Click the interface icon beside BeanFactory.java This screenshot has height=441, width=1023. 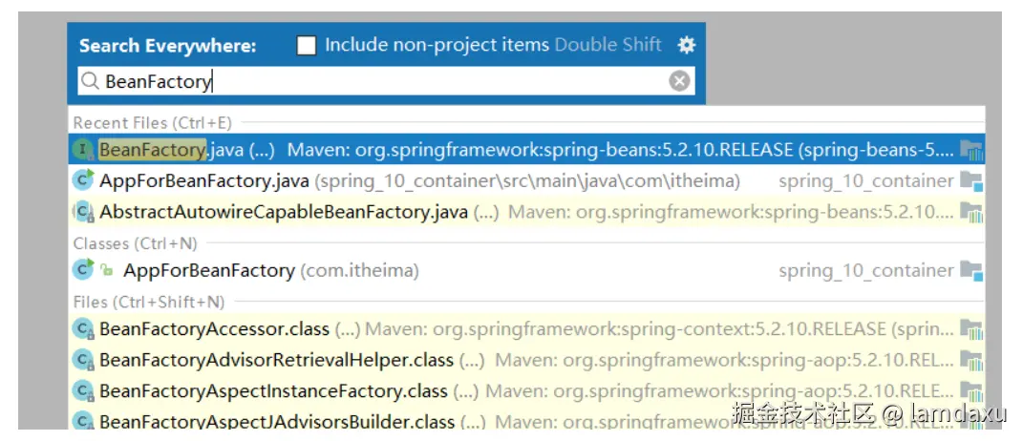pyautogui.click(x=83, y=150)
